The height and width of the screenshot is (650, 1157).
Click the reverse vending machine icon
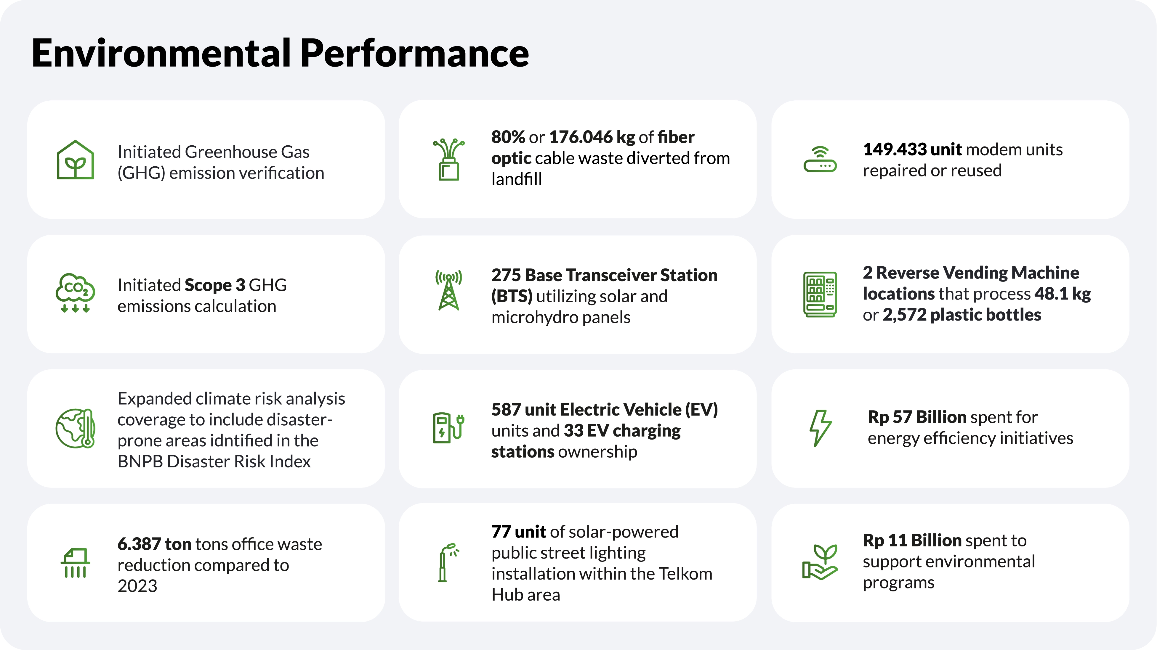click(820, 294)
